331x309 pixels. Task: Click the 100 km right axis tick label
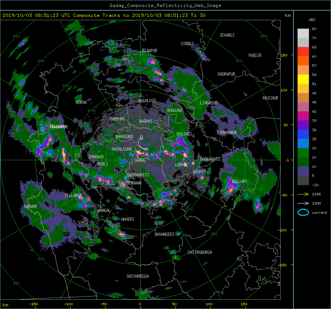click(x=284, y=90)
